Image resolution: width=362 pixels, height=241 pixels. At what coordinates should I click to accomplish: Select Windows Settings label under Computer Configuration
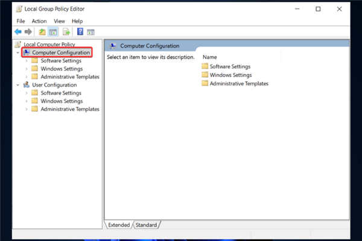[62, 69]
